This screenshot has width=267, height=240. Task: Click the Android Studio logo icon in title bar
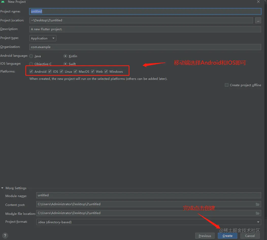click(x=3, y=2)
